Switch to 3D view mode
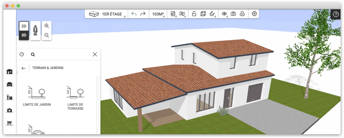The image size is (344, 138). point(24,35)
